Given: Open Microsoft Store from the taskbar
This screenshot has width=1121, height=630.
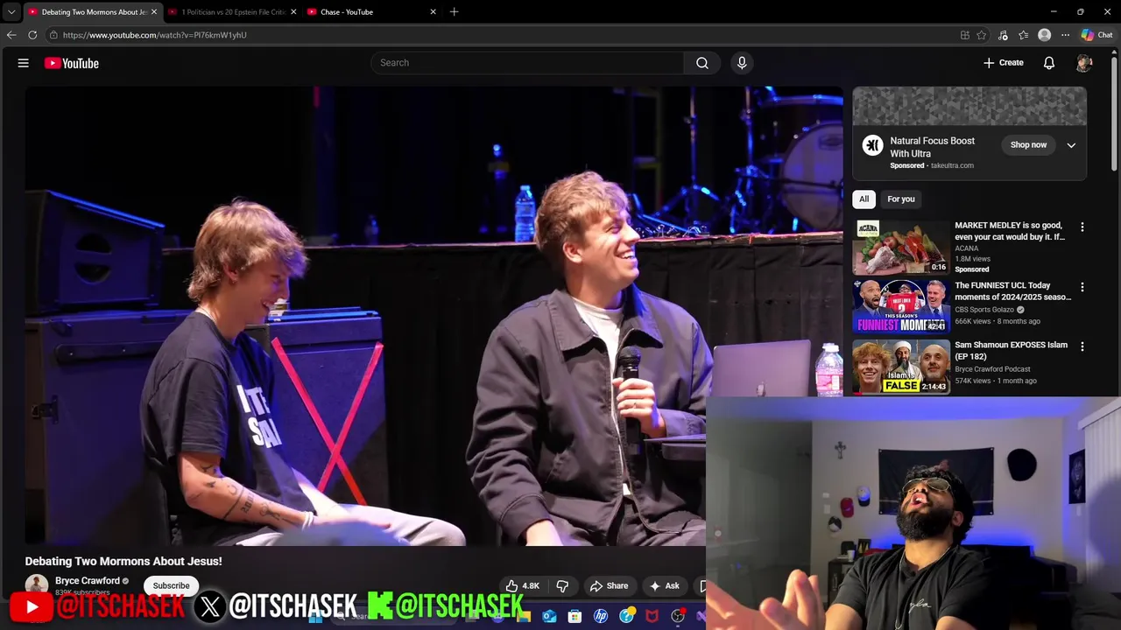Looking at the screenshot, I should pos(575,616).
